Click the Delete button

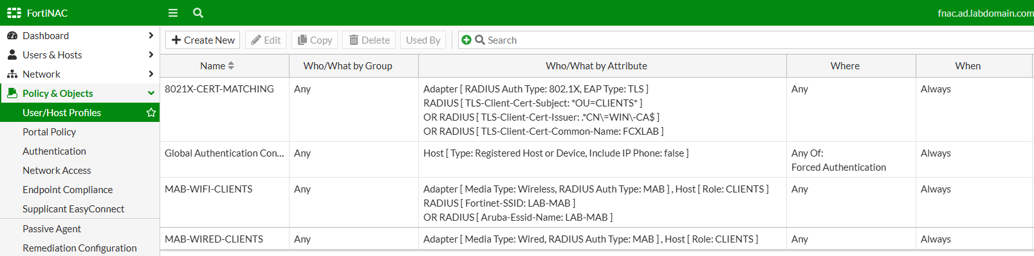click(369, 40)
